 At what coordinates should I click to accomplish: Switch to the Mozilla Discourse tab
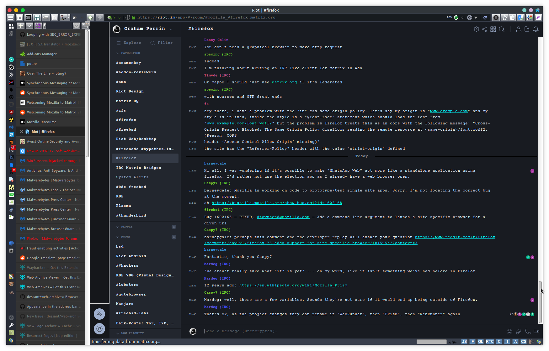pyautogui.click(x=51, y=122)
